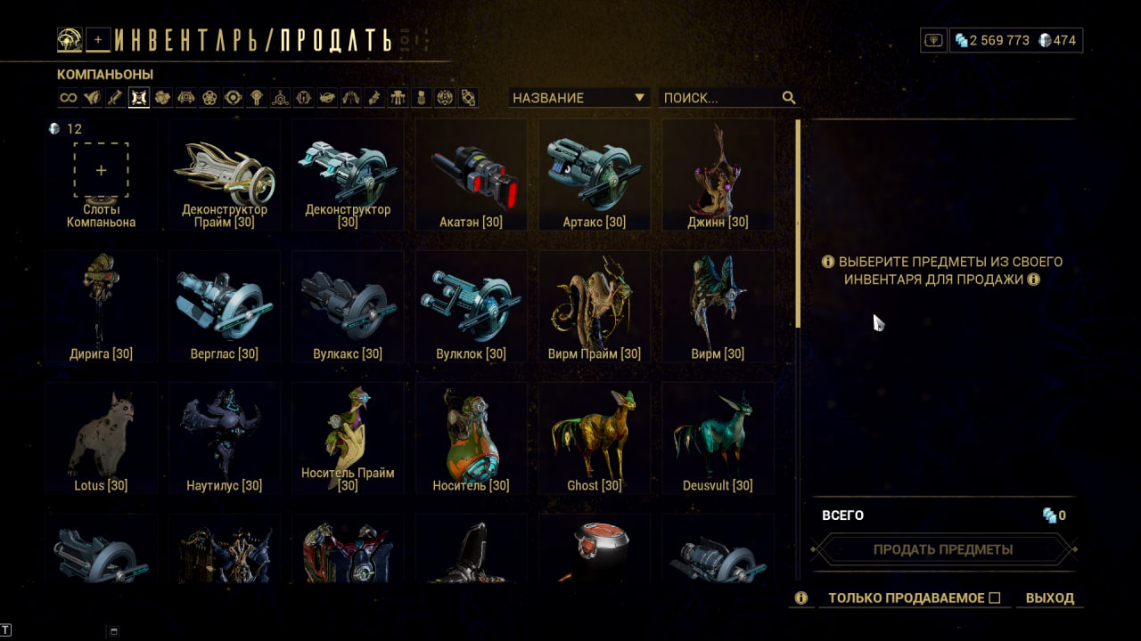
Task: Click the plus button next to profile icon
Action: (98, 39)
